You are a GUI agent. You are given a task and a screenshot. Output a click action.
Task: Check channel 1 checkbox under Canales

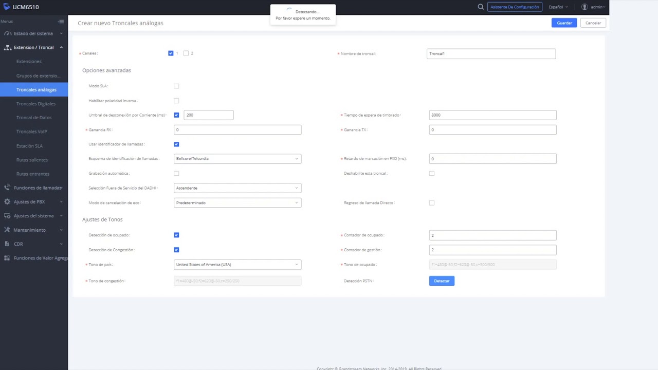[171, 53]
